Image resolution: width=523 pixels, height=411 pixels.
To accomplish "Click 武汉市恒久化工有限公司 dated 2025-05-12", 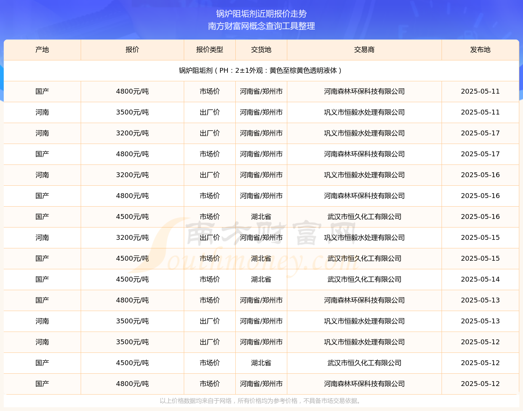I will pos(364,363).
